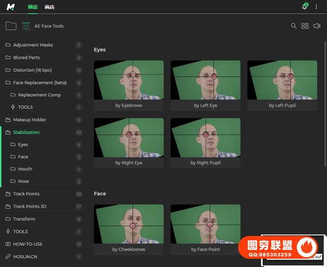Viewport: 327px width, 267px height.
Task: Click the AE Face Tools pack icon
Action: (x=26, y=26)
